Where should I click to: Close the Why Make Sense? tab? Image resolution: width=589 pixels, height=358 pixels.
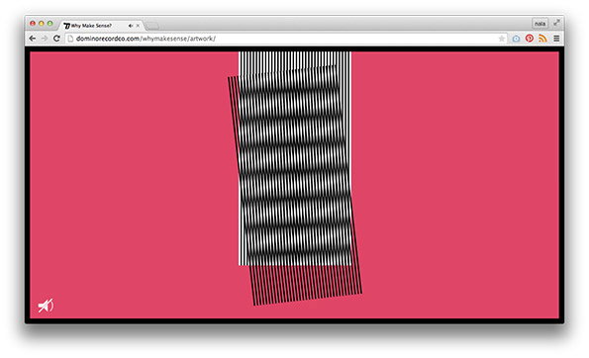138,26
